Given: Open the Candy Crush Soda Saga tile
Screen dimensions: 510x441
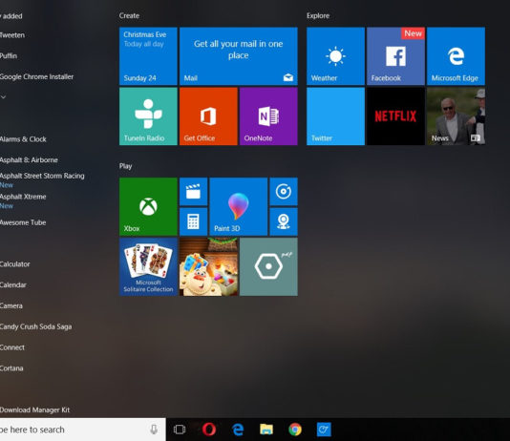Looking at the screenshot, I should point(208,267).
